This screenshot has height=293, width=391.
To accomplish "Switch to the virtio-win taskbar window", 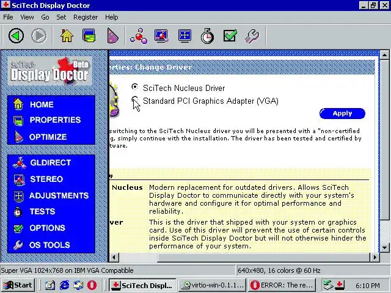I will pos(212,285).
